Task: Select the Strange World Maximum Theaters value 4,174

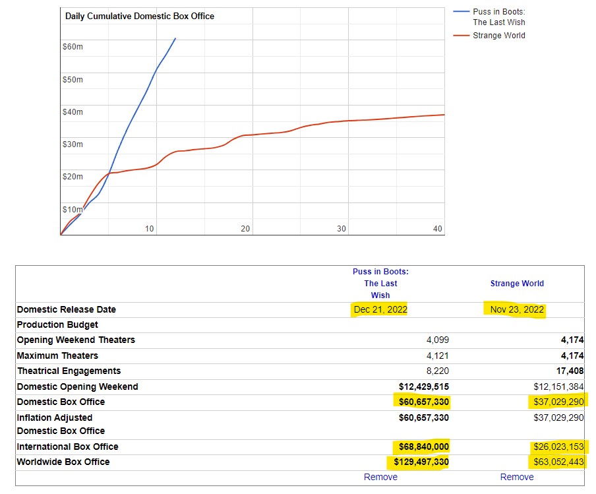Action: [x=572, y=355]
